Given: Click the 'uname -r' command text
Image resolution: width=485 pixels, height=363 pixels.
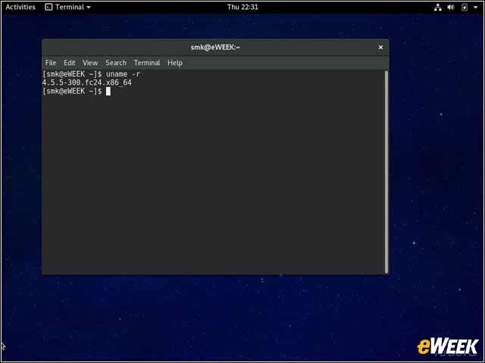Looking at the screenshot, I should point(123,74).
